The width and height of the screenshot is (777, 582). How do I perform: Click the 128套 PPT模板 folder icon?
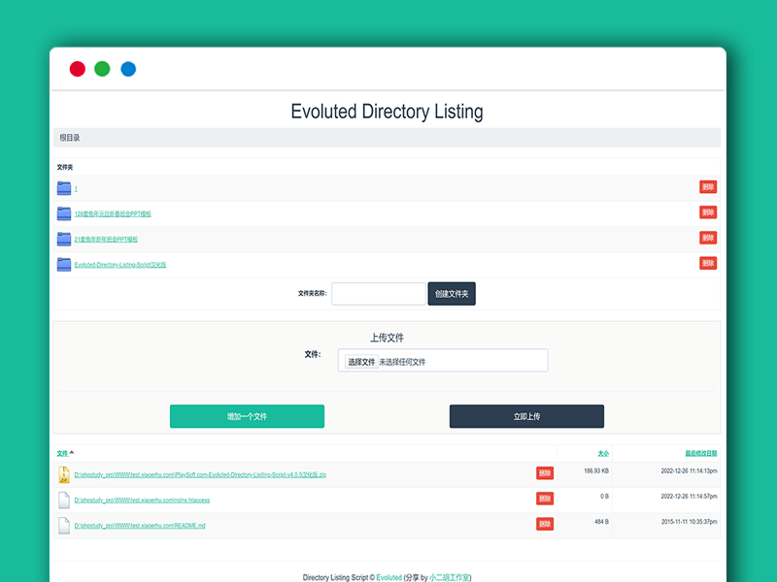[x=64, y=213]
